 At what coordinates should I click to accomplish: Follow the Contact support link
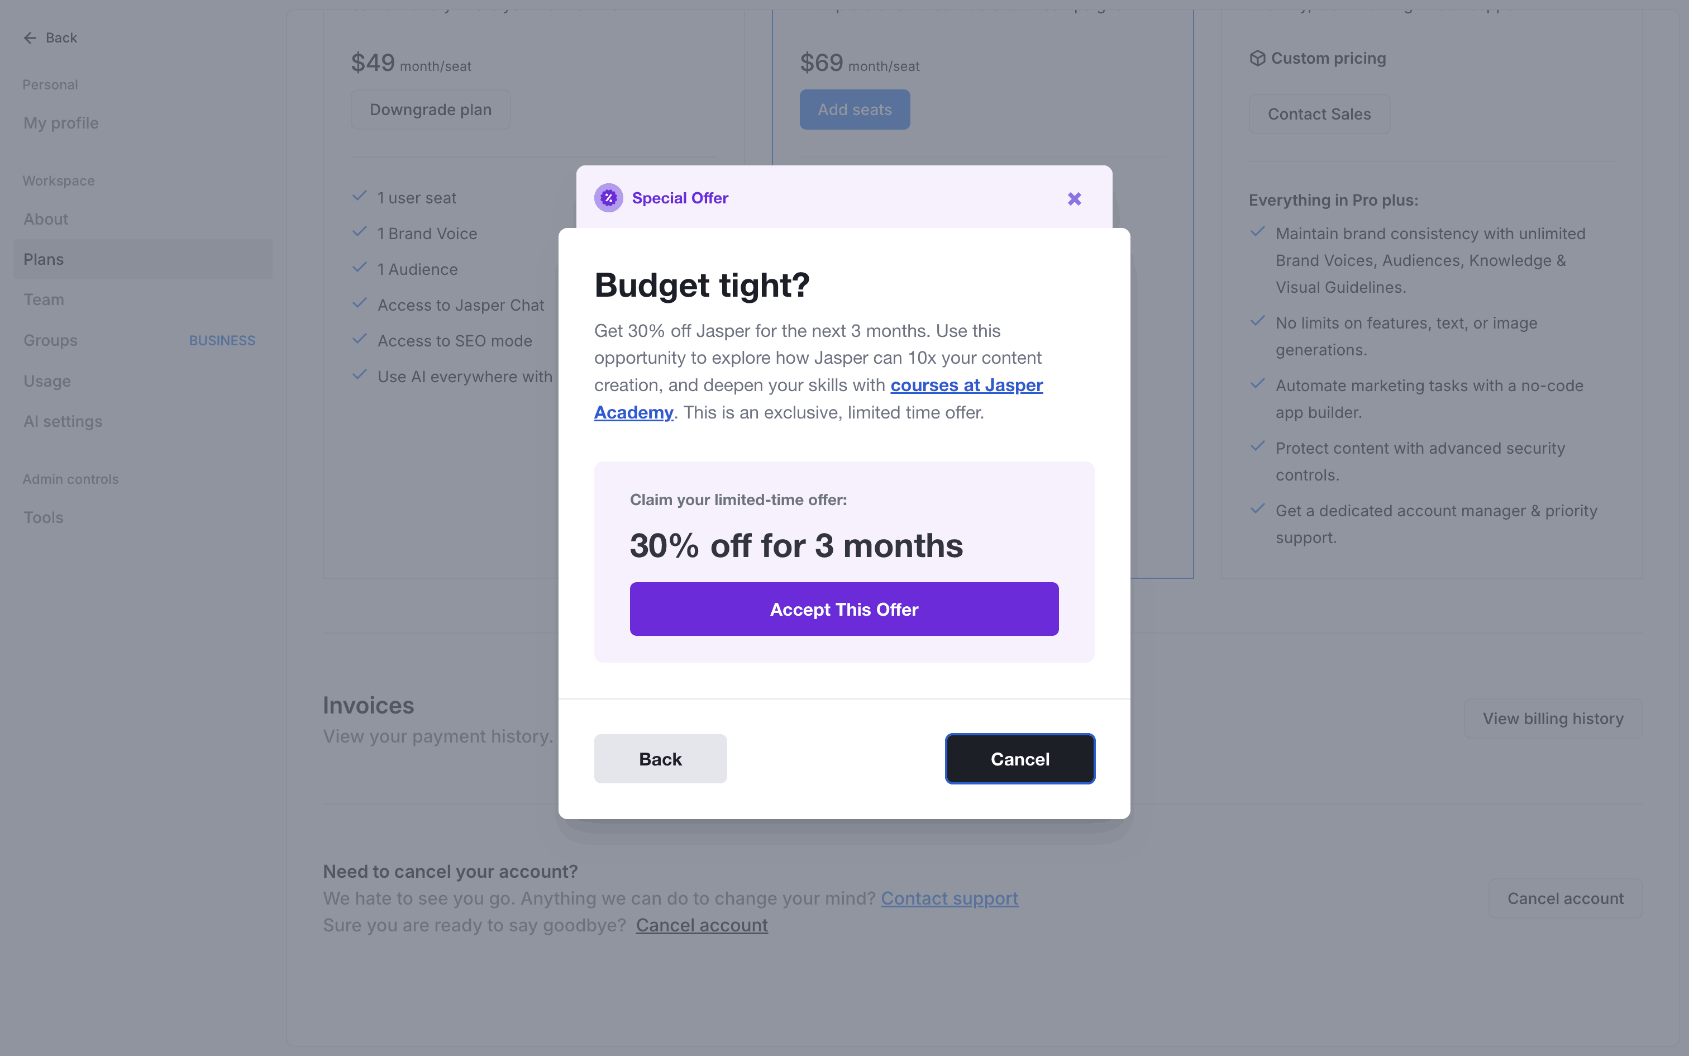tap(949, 899)
